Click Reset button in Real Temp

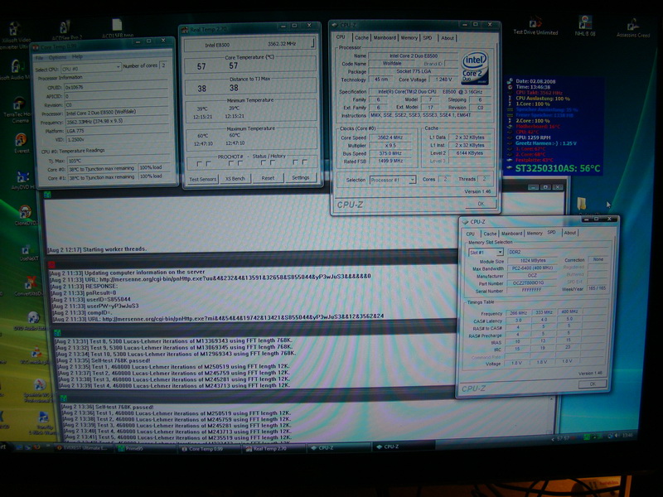click(x=268, y=178)
